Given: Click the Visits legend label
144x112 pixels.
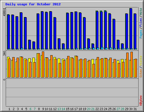Looking at the screenshot, I should tap(141, 61).
